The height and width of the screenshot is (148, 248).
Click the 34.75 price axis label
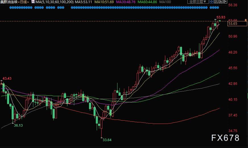[x=233, y=131]
